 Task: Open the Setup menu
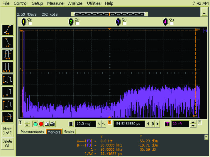click(x=37, y=3)
